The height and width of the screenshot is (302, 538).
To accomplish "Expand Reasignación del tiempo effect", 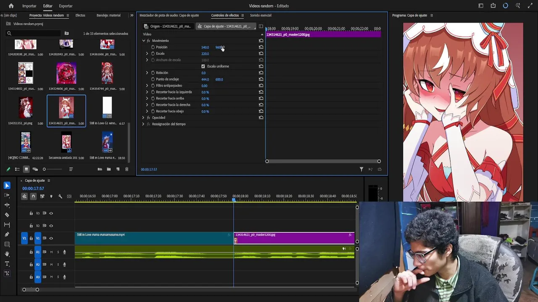I will click(143, 124).
